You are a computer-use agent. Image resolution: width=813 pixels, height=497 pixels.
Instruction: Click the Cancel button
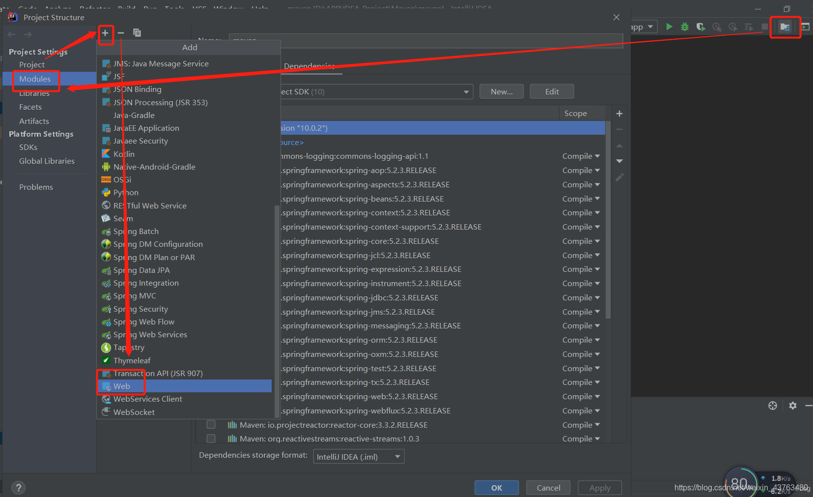point(548,488)
